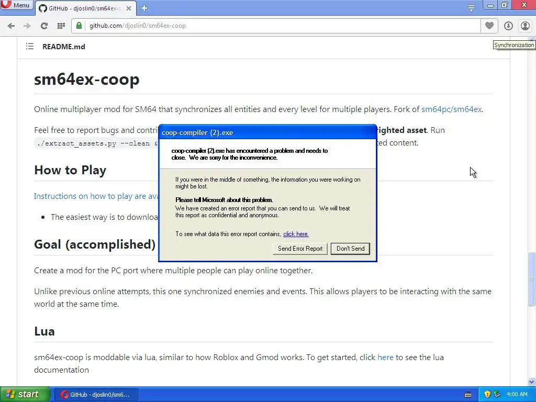Open the network tray icon
This screenshot has height=402, width=536.
(x=497, y=395)
